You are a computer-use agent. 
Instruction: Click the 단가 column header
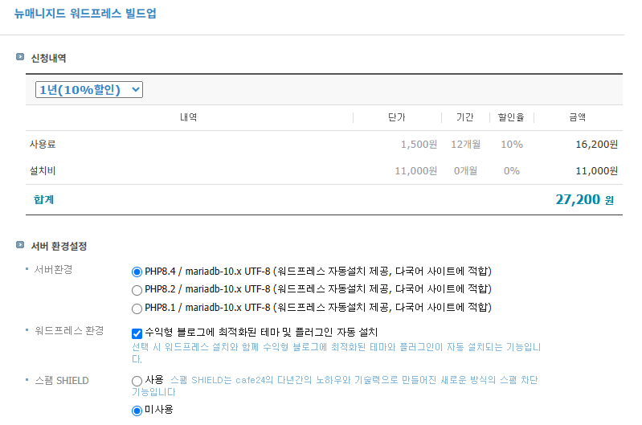[397, 117]
